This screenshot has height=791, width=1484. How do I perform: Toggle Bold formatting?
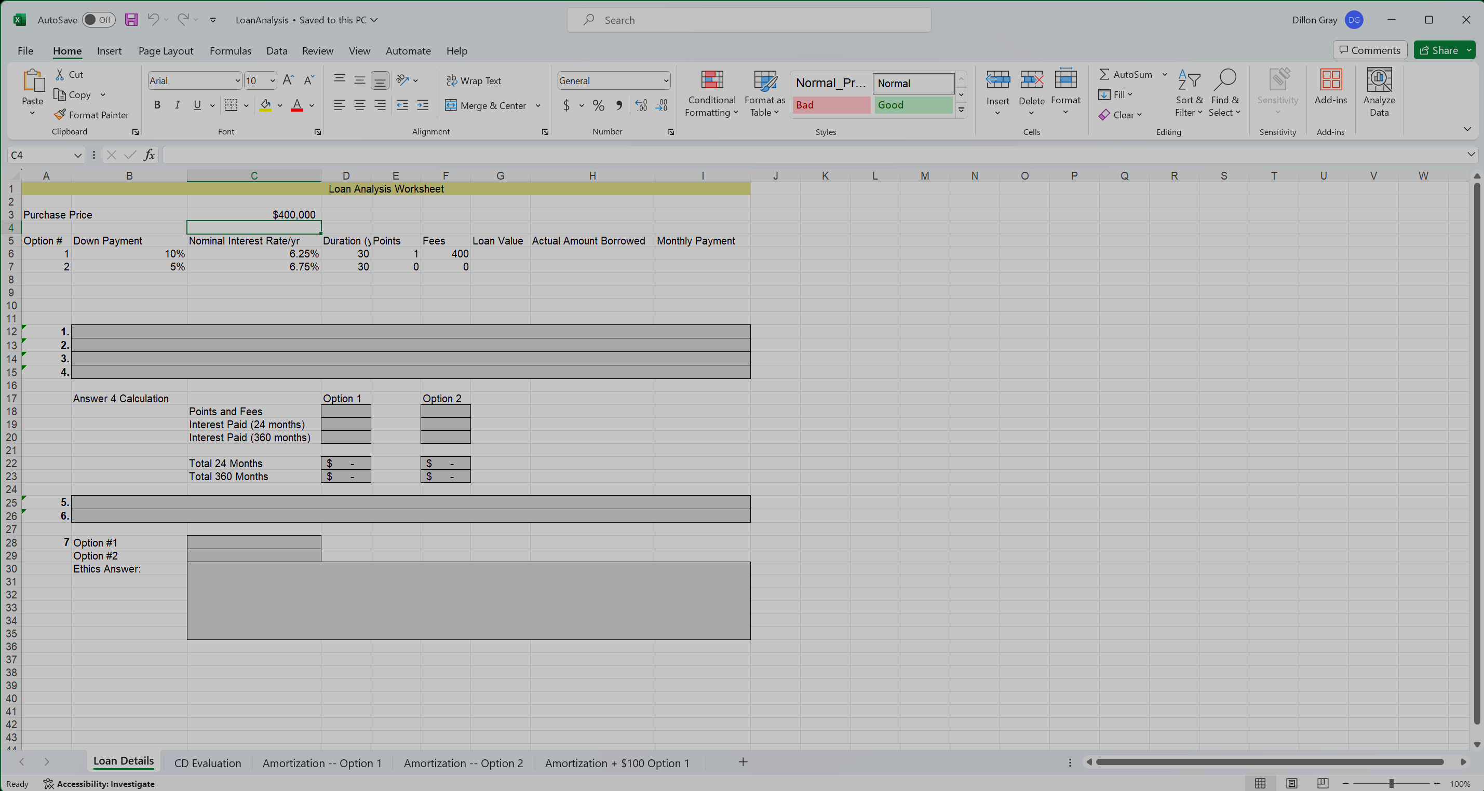(157, 105)
